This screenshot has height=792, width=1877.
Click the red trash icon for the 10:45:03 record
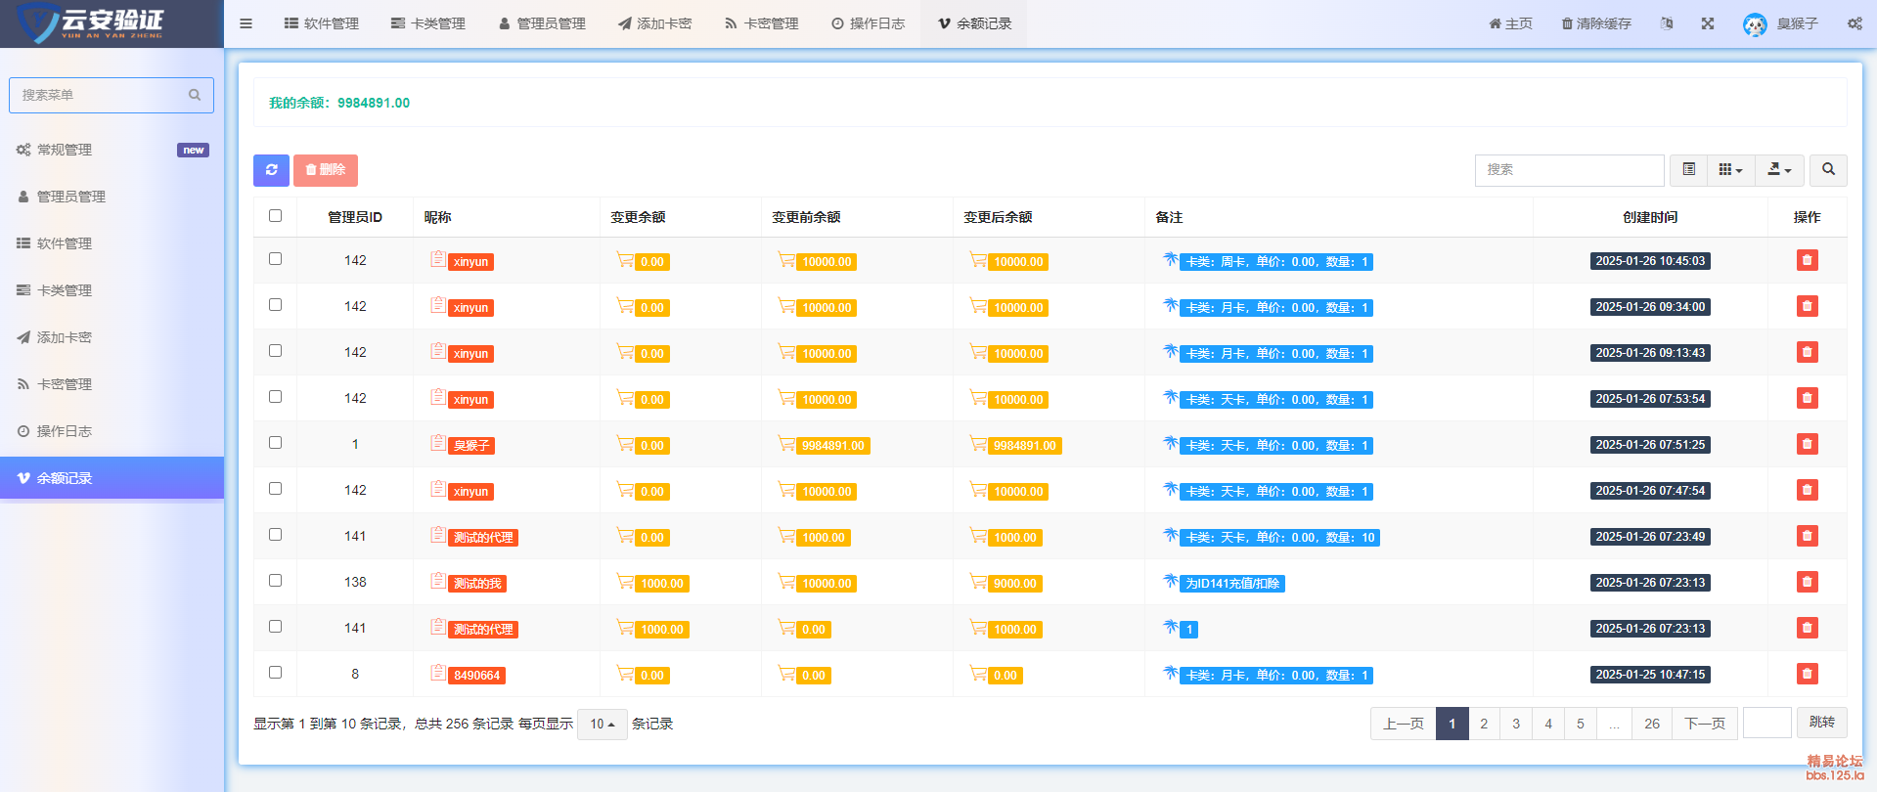point(1807,260)
